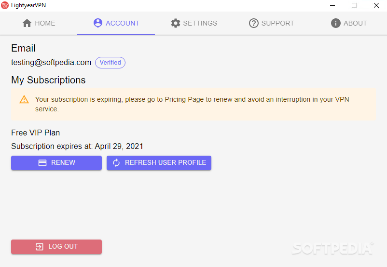Click the support question mark icon
387x267 pixels.
coord(253,23)
